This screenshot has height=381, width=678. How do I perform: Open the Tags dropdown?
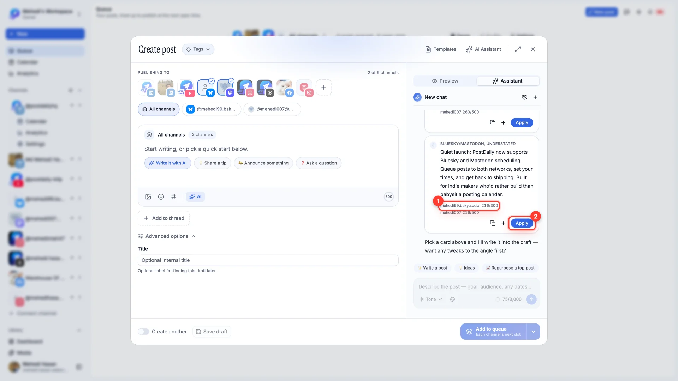198,49
